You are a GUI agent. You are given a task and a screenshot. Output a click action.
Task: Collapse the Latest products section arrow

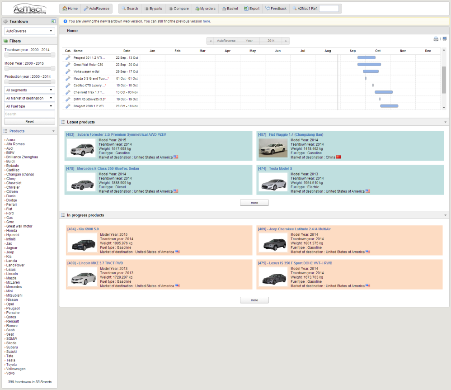[x=445, y=122]
